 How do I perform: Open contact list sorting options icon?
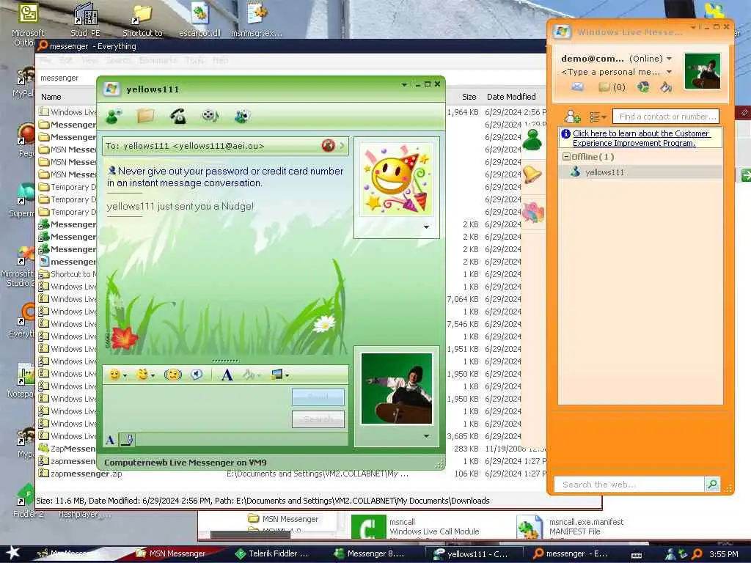click(x=597, y=117)
